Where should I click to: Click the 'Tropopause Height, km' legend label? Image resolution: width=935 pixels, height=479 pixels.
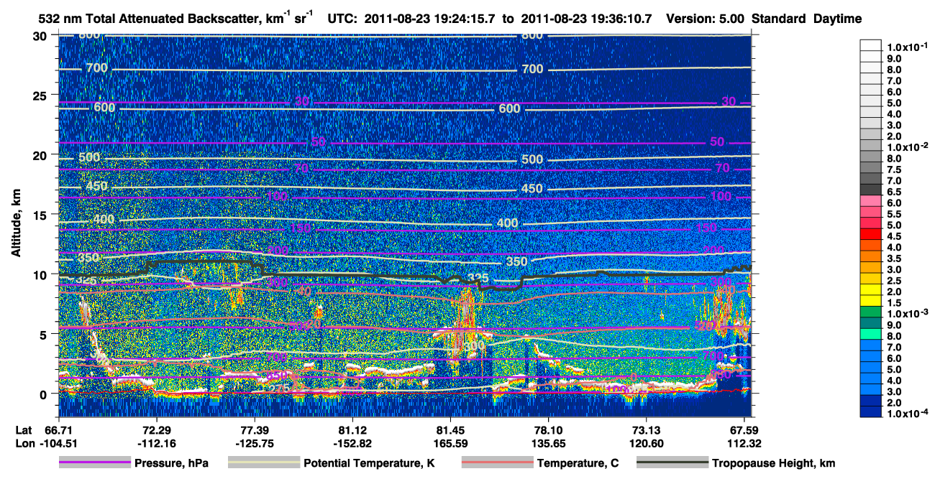tap(773, 463)
